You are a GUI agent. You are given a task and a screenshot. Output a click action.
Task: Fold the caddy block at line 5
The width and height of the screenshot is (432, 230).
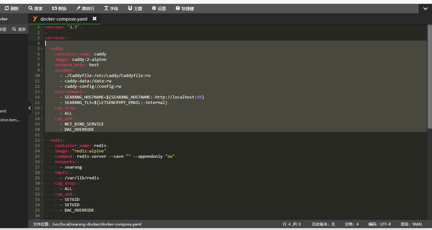coord(42,49)
